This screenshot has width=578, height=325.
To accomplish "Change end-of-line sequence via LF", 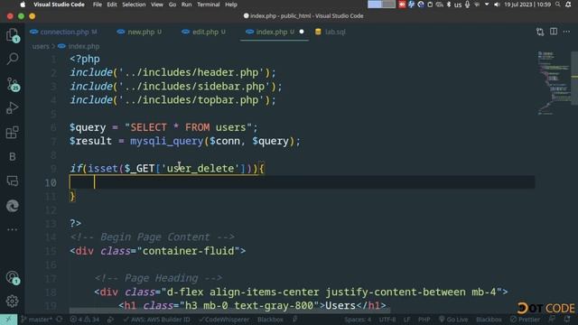I will point(406,320).
